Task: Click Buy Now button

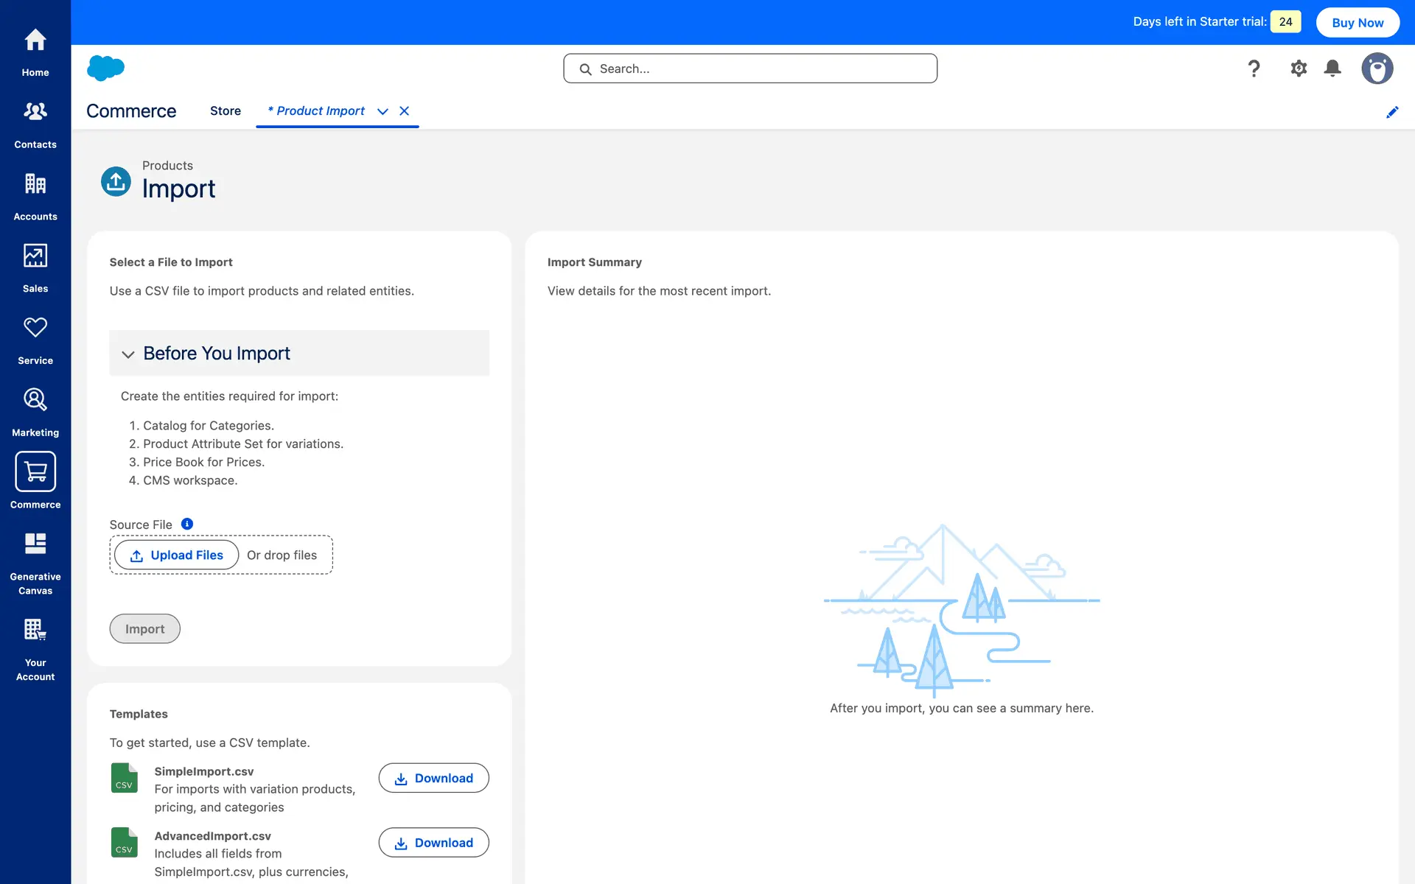Action: tap(1358, 22)
